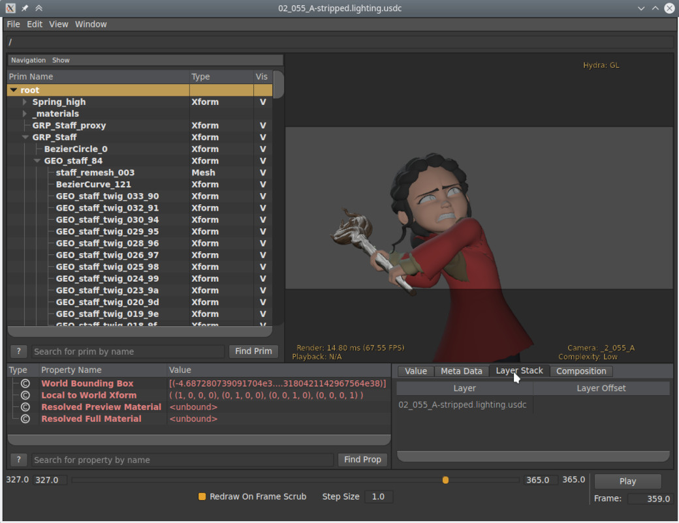Click the Find Prop button
Viewport: 679px width, 523px height.
[x=362, y=459]
